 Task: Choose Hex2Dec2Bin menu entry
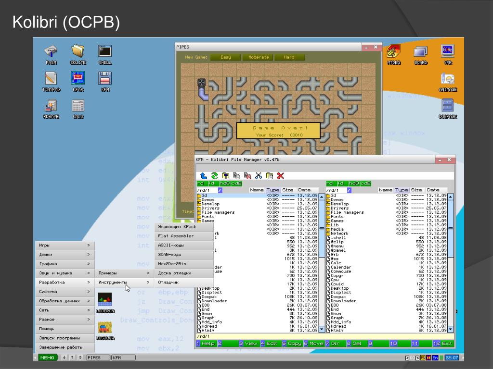pos(184,264)
